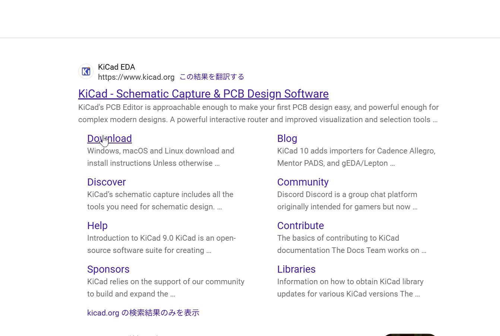Click the Community snippet mentioning Discord
This screenshot has width=500, height=336.
pos(347,200)
